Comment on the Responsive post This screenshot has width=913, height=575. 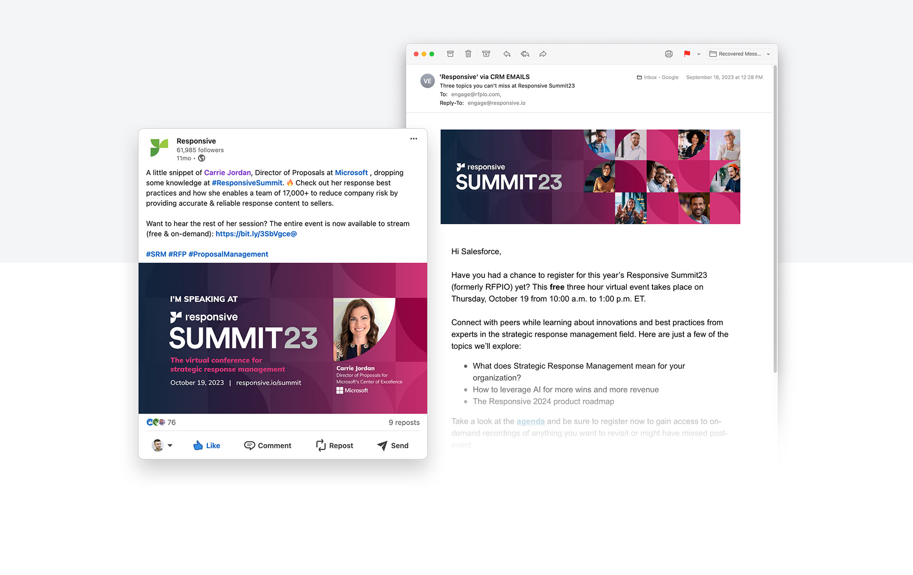(268, 446)
